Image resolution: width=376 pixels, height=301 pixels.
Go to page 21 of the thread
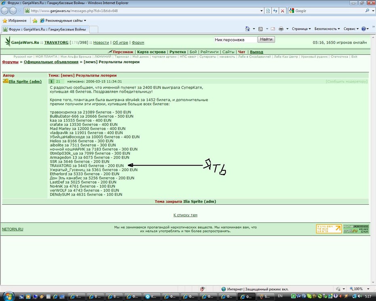[58, 81]
